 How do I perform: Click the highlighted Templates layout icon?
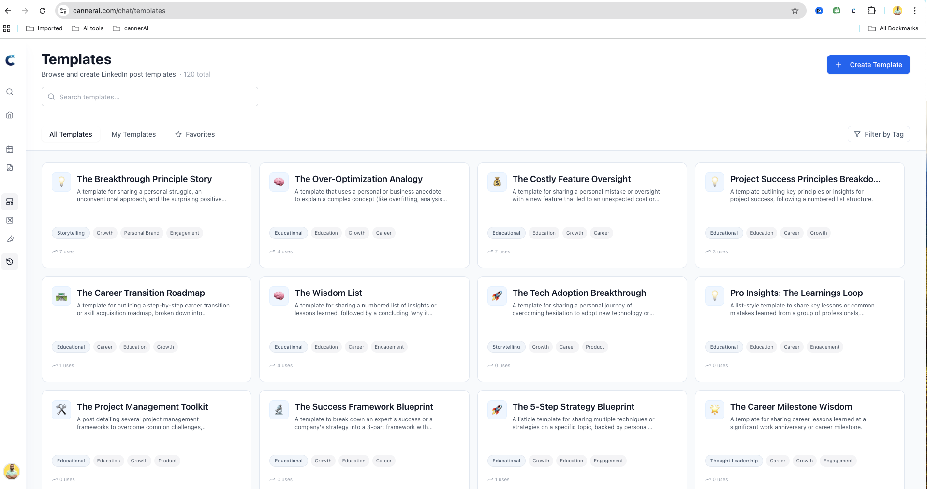[10, 202]
